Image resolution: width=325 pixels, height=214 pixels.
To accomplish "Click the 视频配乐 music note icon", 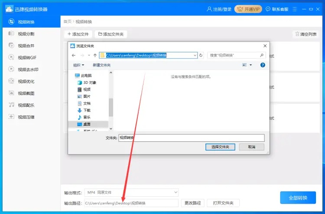I will pos(11,105).
